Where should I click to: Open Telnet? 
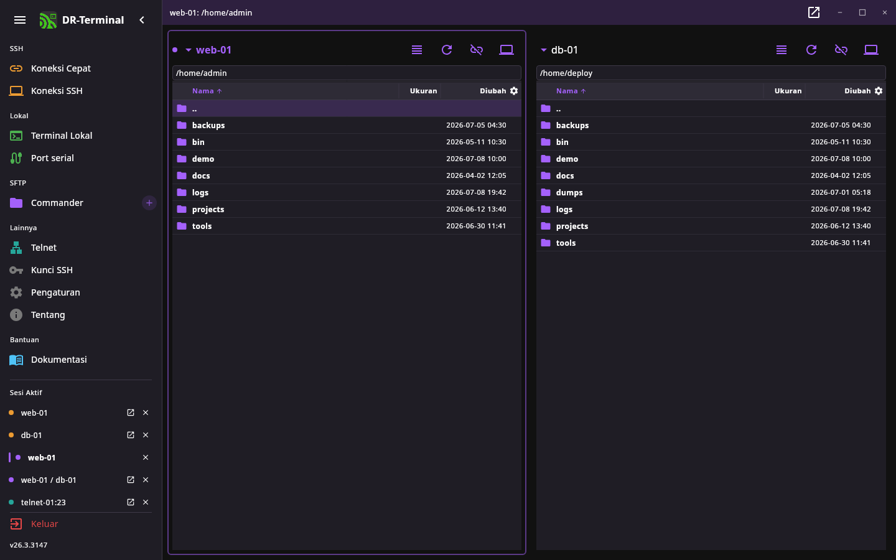(81, 248)
